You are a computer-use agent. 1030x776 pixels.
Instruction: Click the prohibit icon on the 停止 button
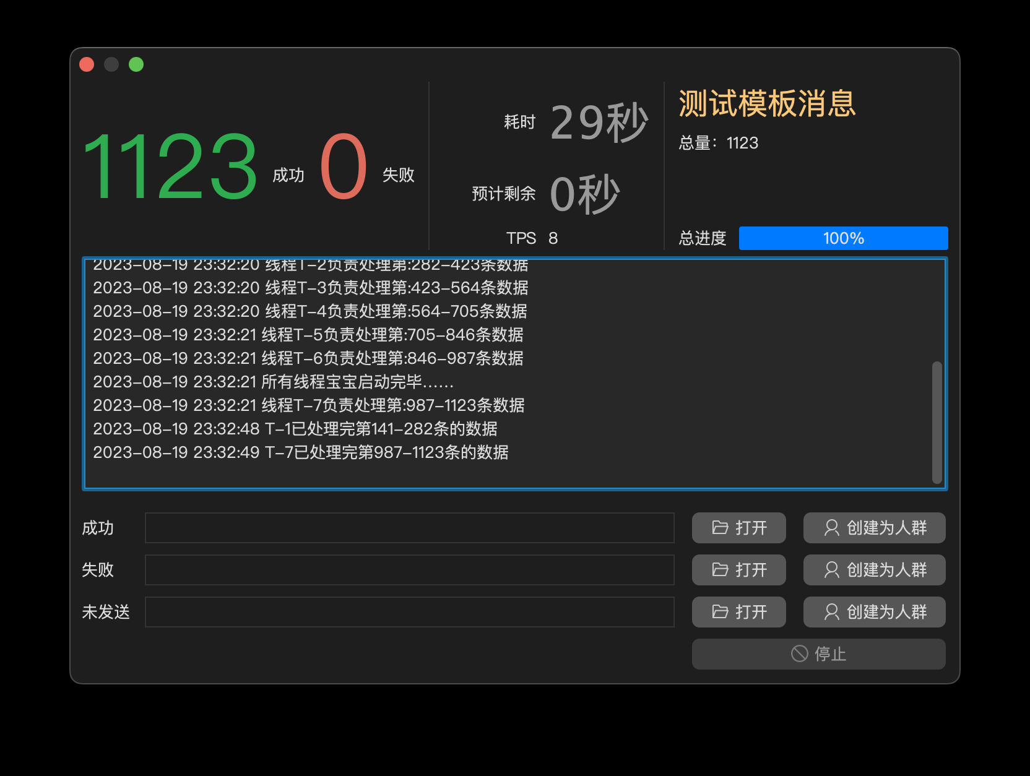point(799,654)
